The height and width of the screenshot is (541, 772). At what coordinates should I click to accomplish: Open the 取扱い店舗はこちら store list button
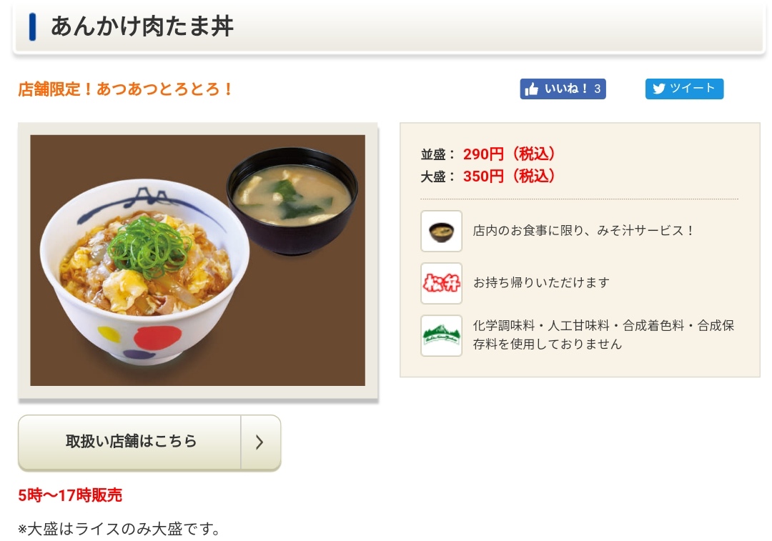131,442
